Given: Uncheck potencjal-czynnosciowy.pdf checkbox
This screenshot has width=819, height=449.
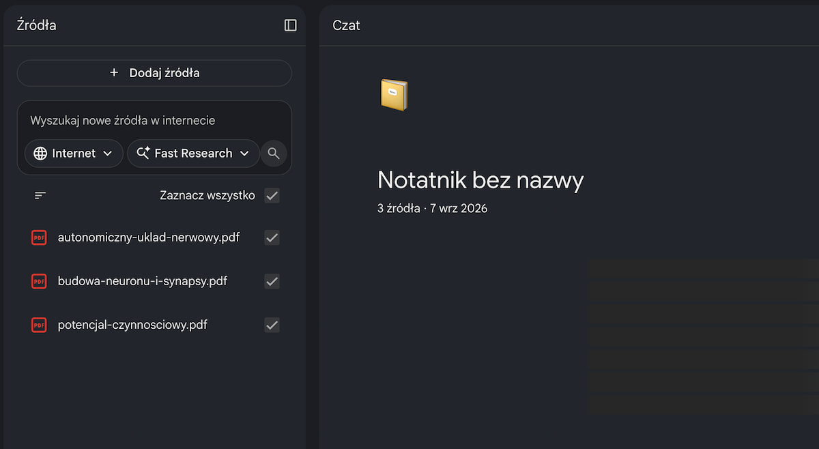Looking at the screenshot, I should [272, 325].
